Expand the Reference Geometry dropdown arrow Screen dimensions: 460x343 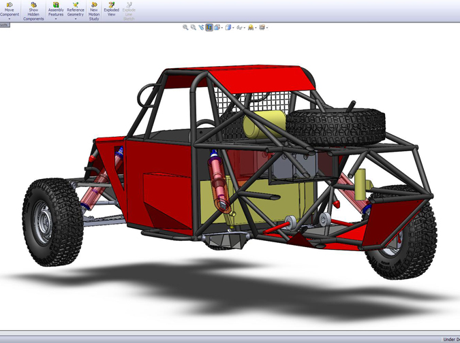point(76,19)
